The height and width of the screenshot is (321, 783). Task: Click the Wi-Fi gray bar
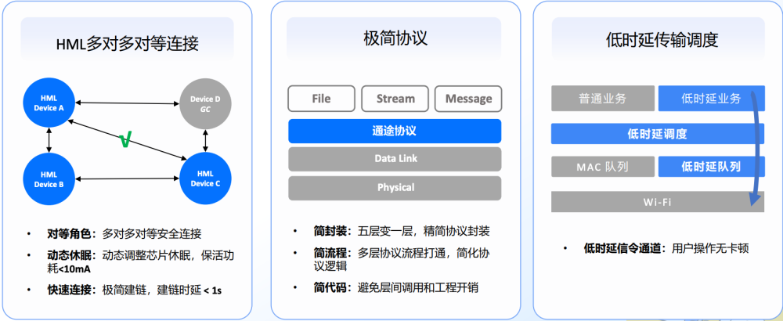[x=658, y=202]
